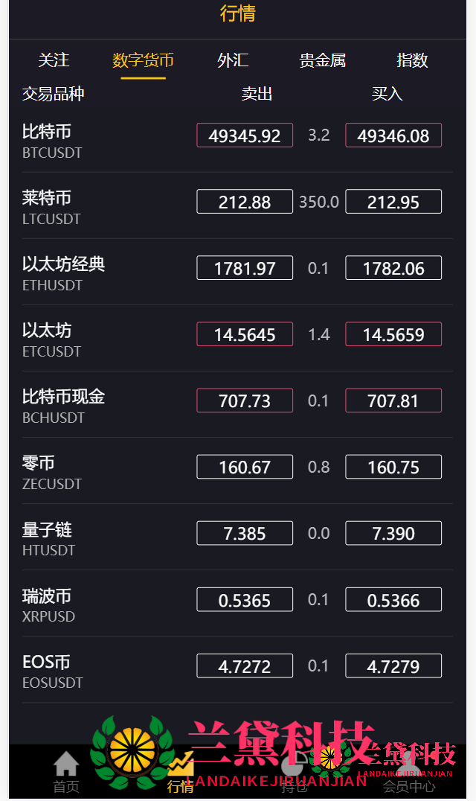Viewport: 476px width, 801px height.
Task: Switch to the 关注 watchlist tab
Action: pyautogui.click(x=54, y=60)
